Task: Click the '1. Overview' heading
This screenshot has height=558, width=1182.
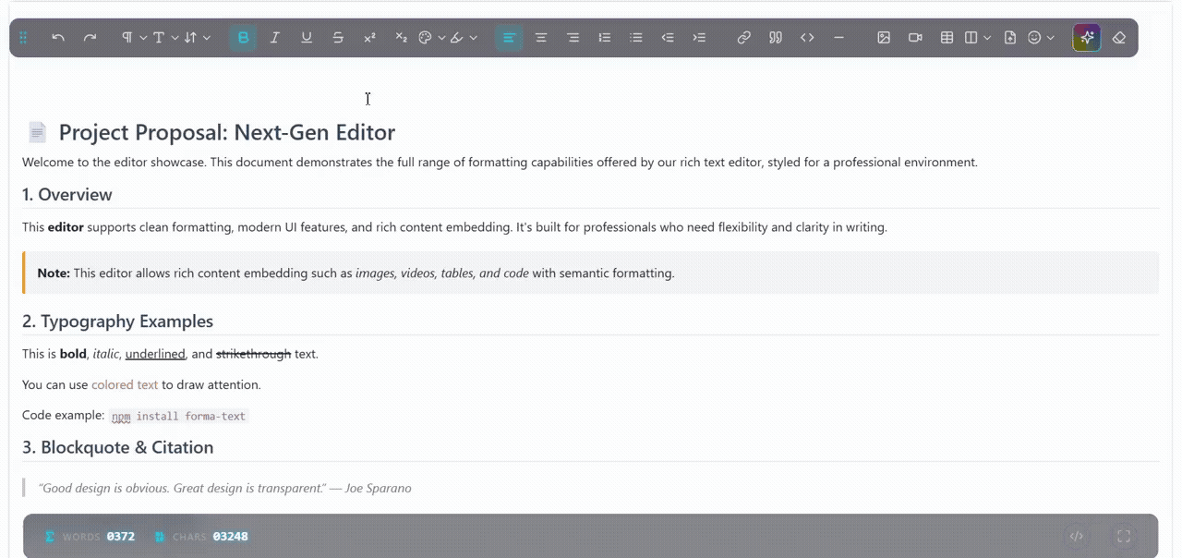Action: coord(67,194)
